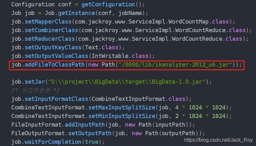
Task: Place cursor on setMapperClass method
Action: click(48, 22)
